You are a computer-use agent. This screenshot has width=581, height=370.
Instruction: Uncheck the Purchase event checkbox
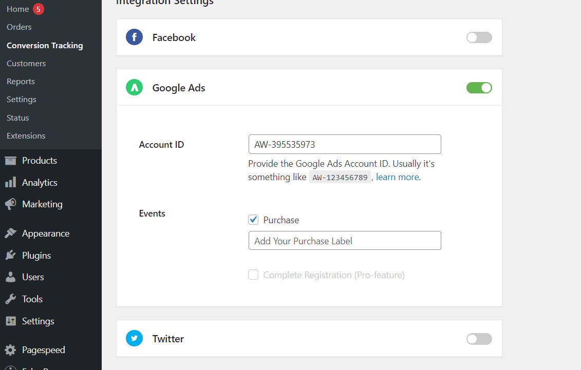pos(253,220)
